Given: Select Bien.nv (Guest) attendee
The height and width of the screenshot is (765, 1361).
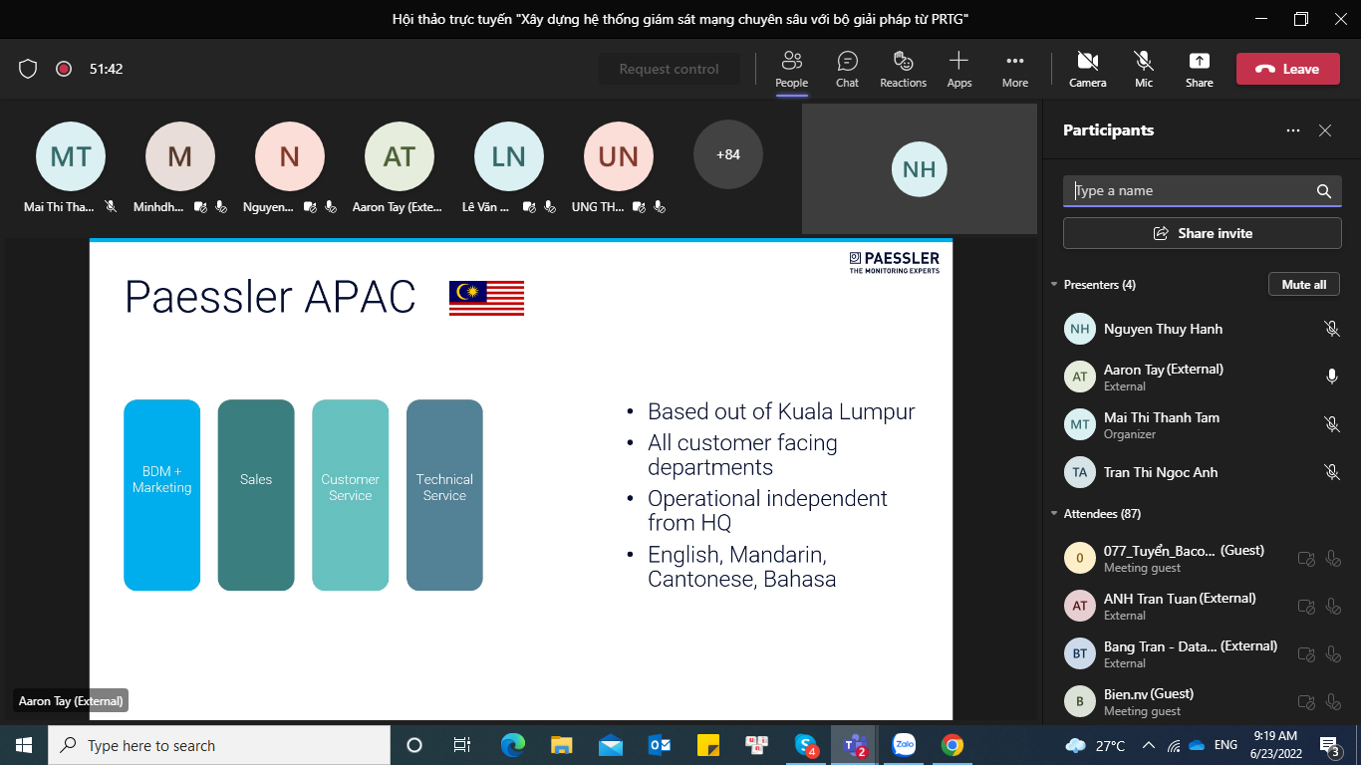Looking at the screenshot, I should coord(1202,701).
